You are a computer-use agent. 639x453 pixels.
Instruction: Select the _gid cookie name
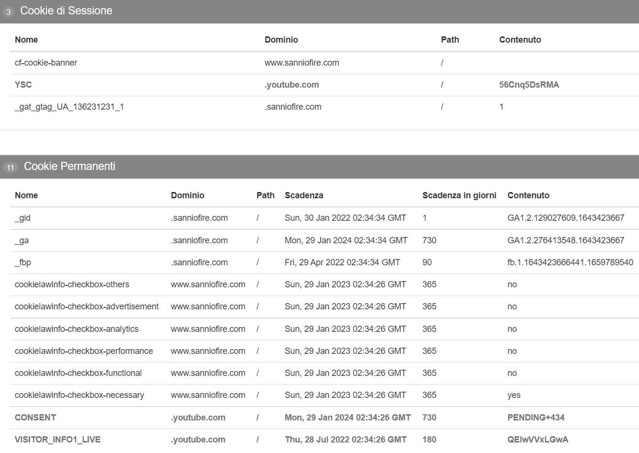pyautogui.click(x=22, y=218)
